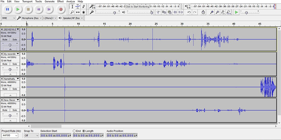Screen dimensions: 281x140
Task: Solo the New Recor track
Action: pos(15,110)
